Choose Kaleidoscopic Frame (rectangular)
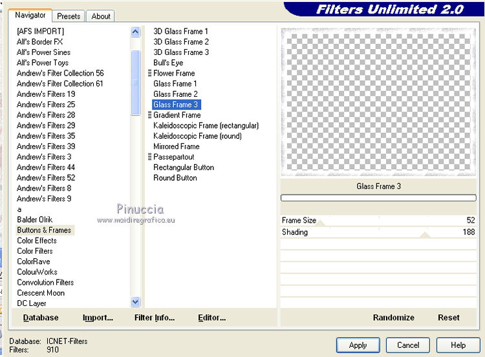 (206, 125)
